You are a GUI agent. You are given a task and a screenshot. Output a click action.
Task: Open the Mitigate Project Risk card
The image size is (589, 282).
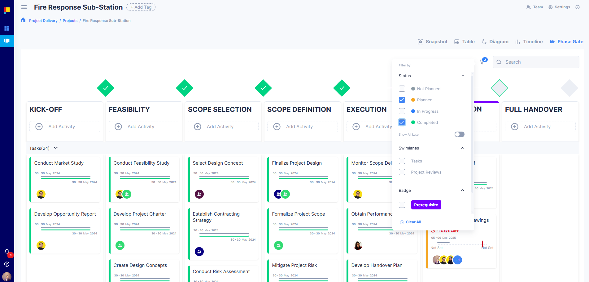(303, 271)
